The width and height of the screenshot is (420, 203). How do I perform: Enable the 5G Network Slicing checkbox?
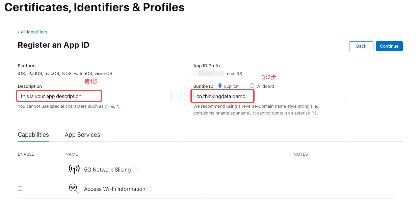click(20, 169)
